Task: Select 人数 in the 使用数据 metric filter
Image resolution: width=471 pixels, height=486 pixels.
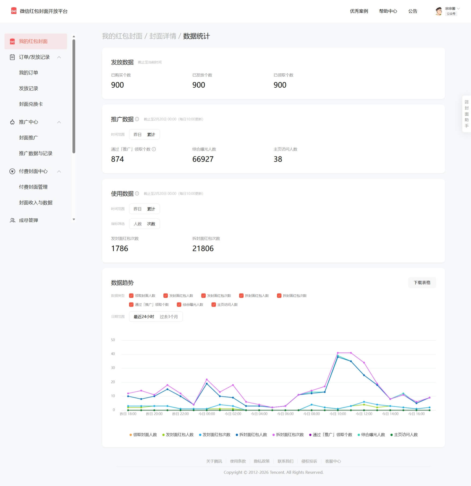Action: tap(138, 224)
